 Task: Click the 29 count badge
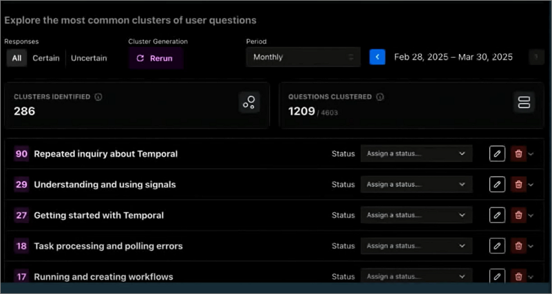pyautogui.click(x=21, y=184)
